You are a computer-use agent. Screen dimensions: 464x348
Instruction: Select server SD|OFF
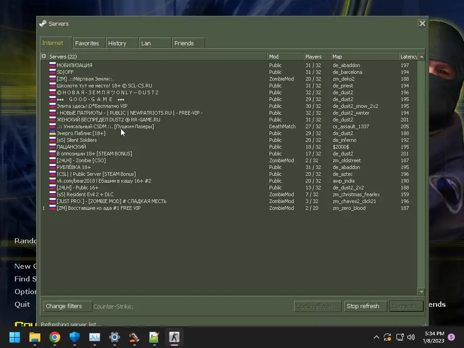click(229, 72)
